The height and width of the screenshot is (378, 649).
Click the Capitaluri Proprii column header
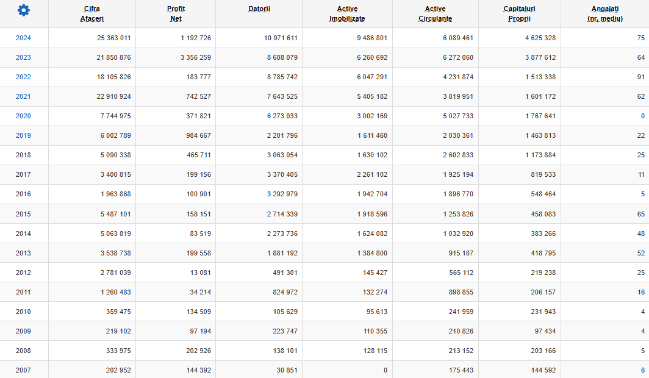point(520,13)
